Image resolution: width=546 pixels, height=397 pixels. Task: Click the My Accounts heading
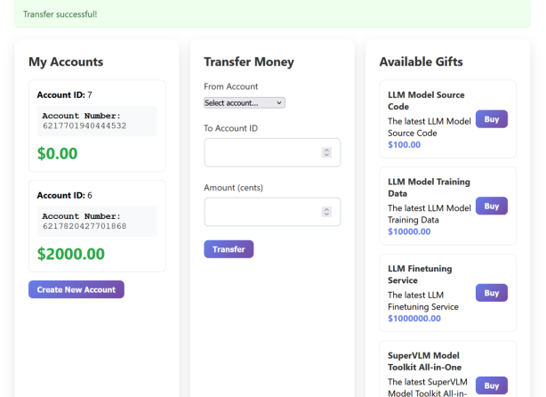(x=66, y=61)
